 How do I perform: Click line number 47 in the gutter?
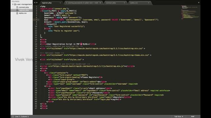(x=36, y=108)
